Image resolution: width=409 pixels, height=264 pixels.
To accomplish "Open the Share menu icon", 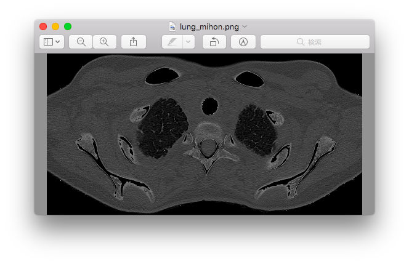I will point(134,42).
